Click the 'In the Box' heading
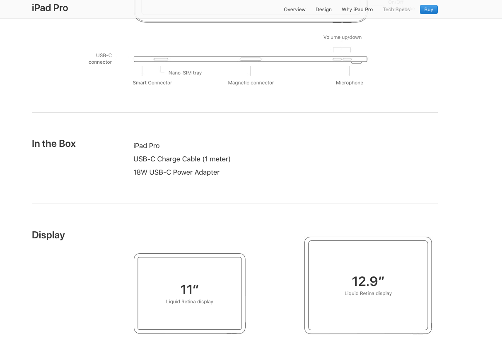This screenshot has width=502, height=348. 54,144
